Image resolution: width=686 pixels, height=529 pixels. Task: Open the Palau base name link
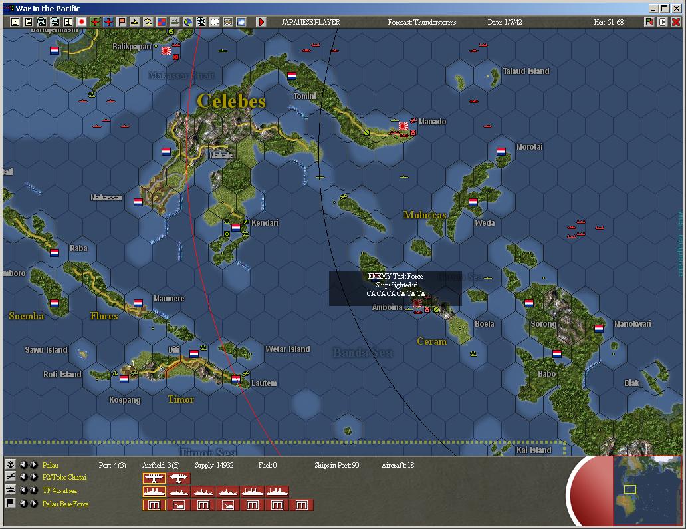click(x=50, y=465)
